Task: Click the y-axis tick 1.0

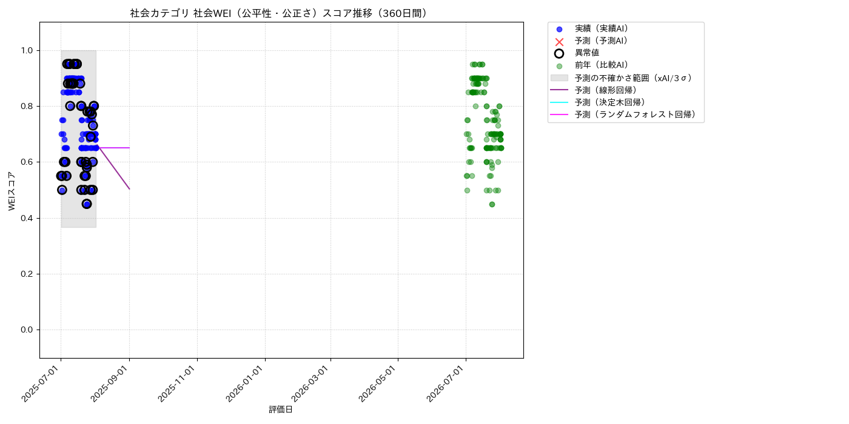Action: pos(28,50)
